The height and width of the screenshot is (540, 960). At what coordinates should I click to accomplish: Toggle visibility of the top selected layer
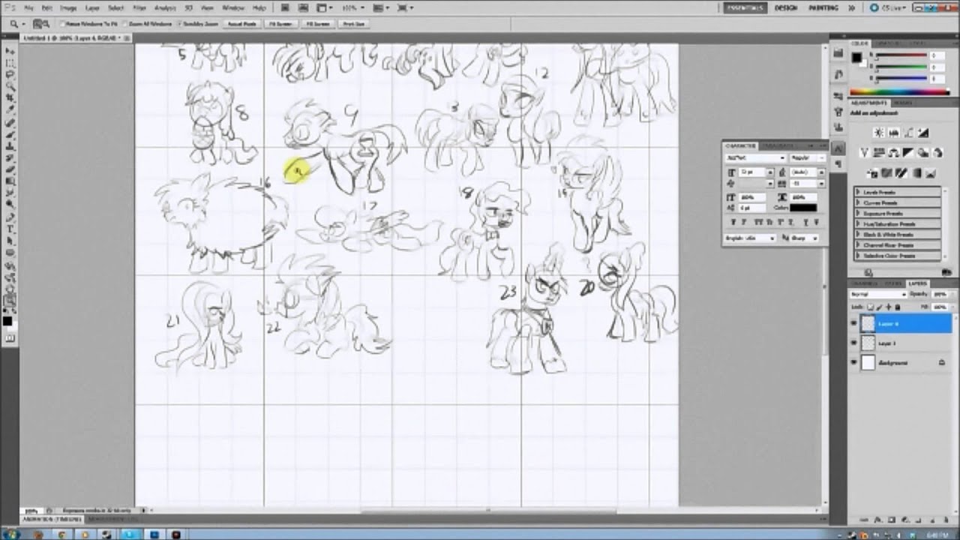pos(853,324)
